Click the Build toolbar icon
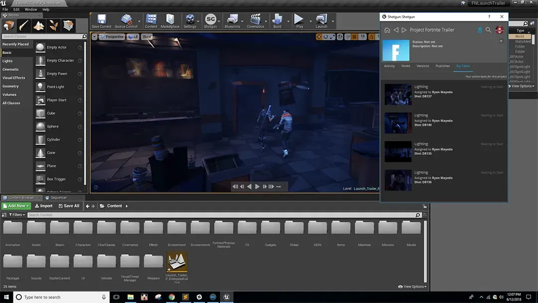Viewport: 538px width, 303px height. pos(277,20)
